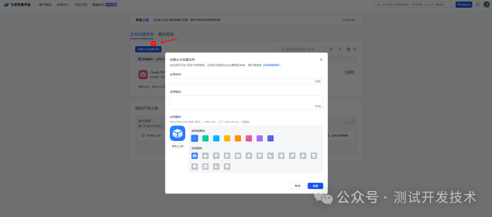This screenshot has height=217, width=492.
Task: Select the shield checkmark app icon option
Action: pos(195,167)
